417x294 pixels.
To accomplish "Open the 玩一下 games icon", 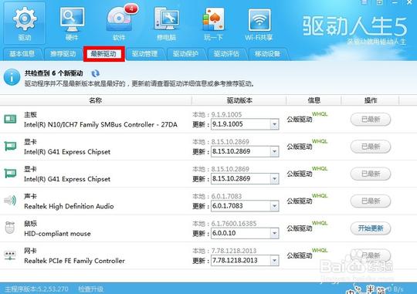I will pos(213,23).
